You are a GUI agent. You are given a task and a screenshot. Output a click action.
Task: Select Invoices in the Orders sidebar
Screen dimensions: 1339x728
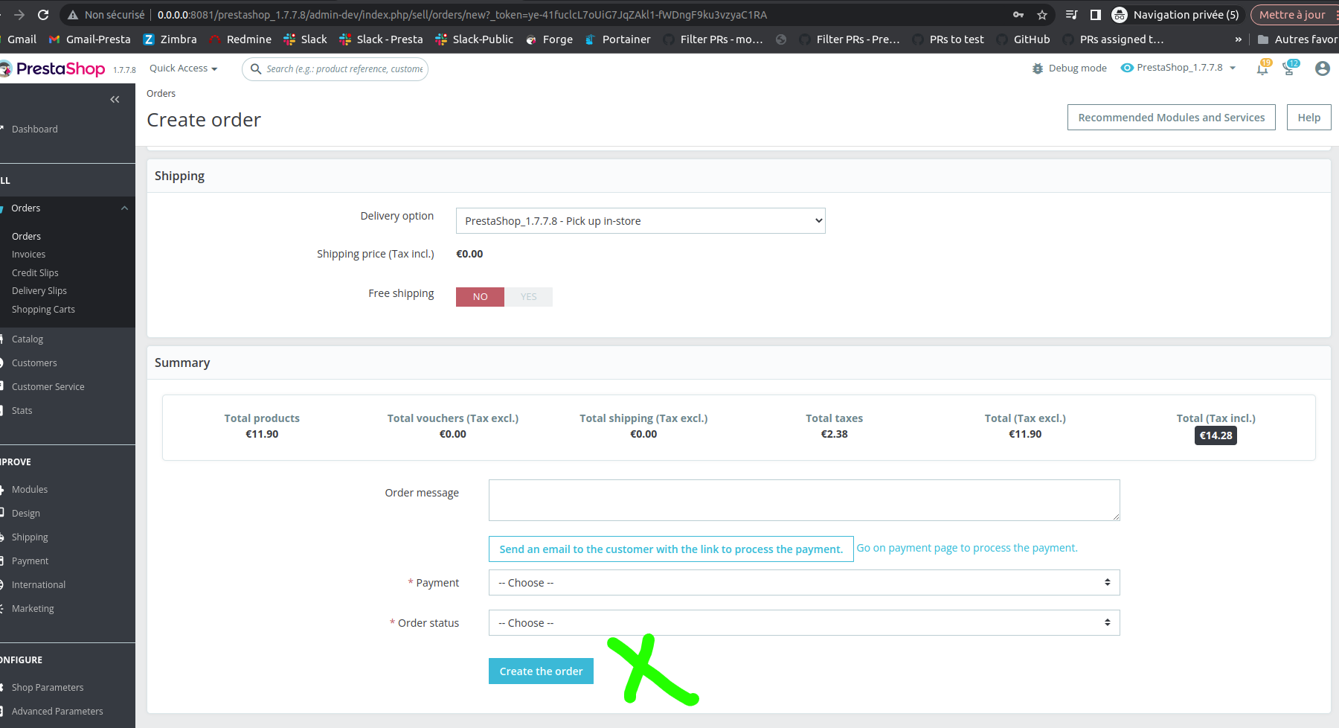tap(28, 254)
